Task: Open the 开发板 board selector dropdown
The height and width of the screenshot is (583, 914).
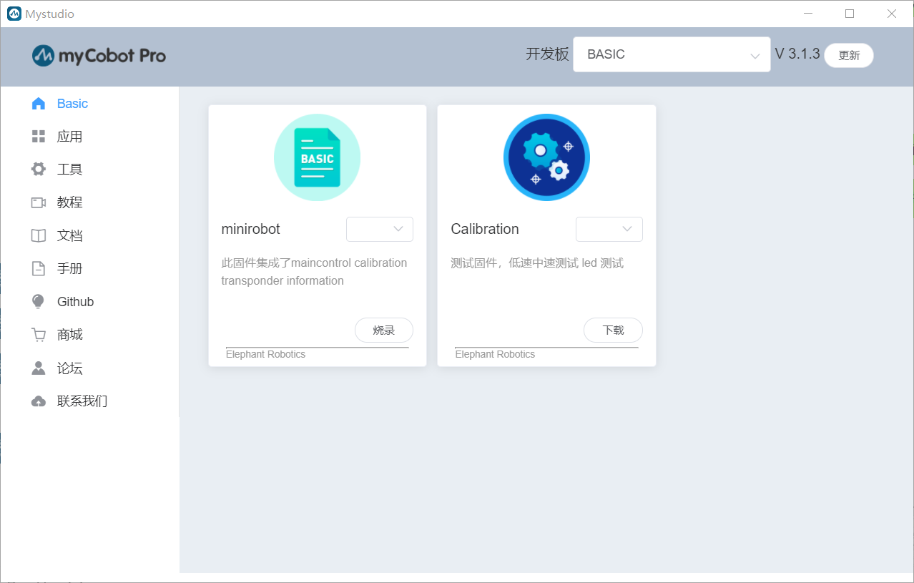Action: point(671,54)
